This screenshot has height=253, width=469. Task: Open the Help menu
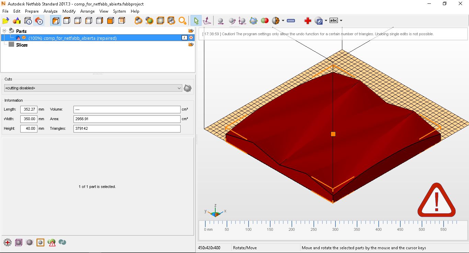135,11
